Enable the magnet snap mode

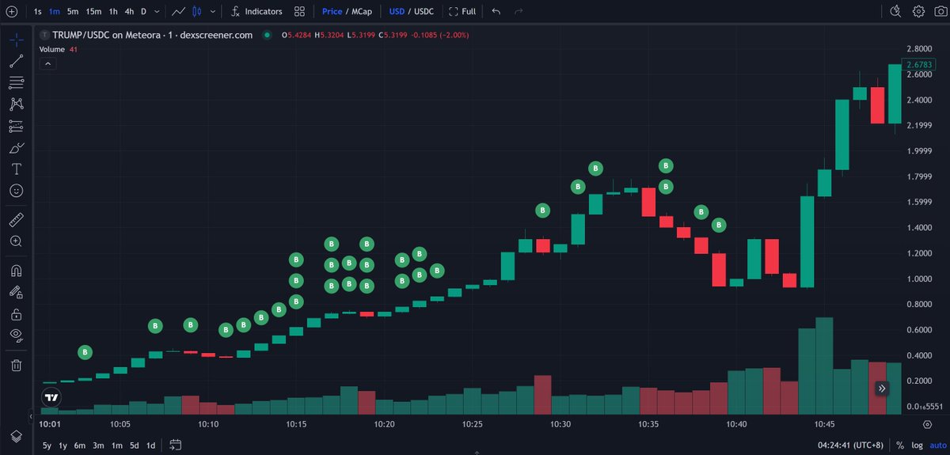[x=17, y=271]
